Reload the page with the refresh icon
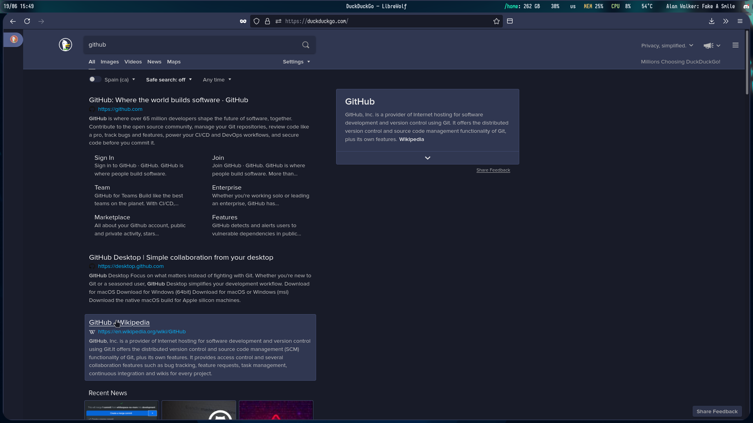 27,21
